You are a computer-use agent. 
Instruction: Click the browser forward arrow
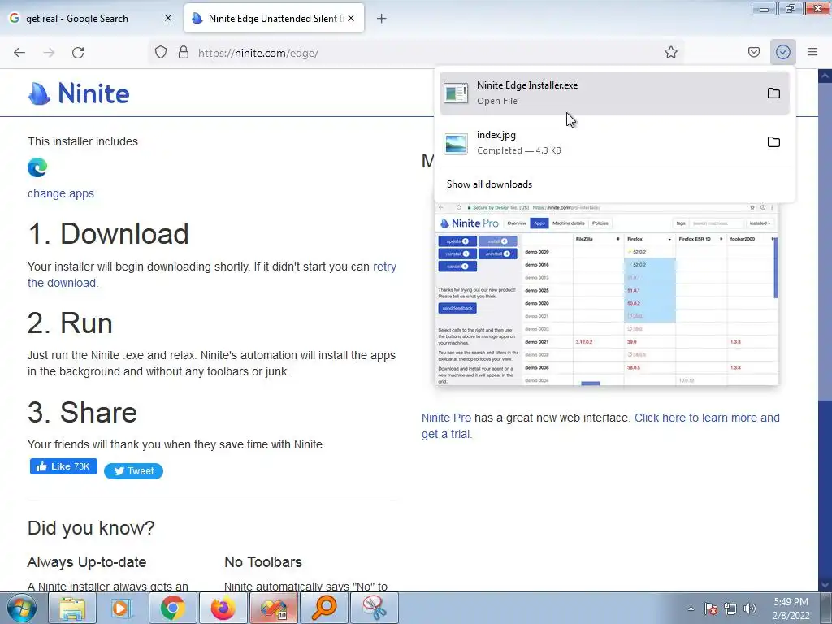49,53
